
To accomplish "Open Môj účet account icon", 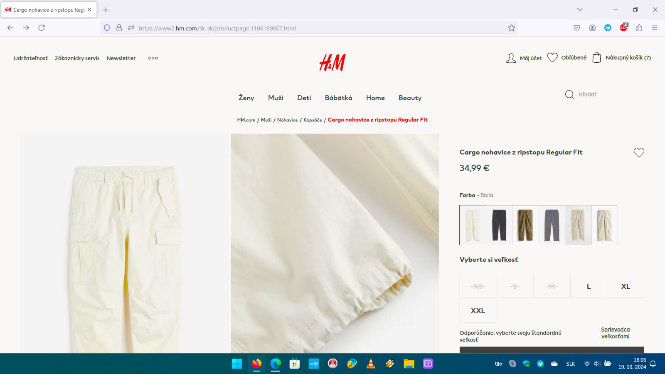I will click(511, 58).
